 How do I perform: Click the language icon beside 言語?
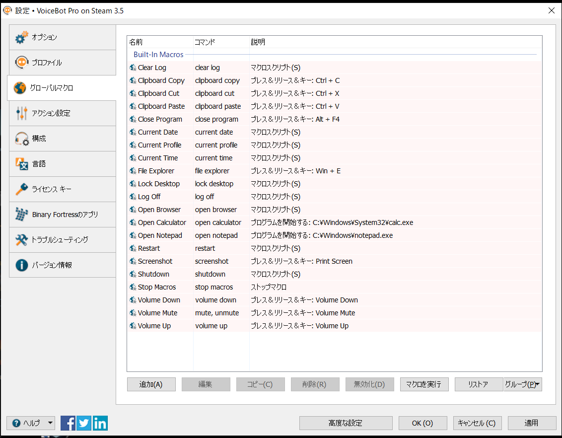pyautogui.click(x=21, y=164)
